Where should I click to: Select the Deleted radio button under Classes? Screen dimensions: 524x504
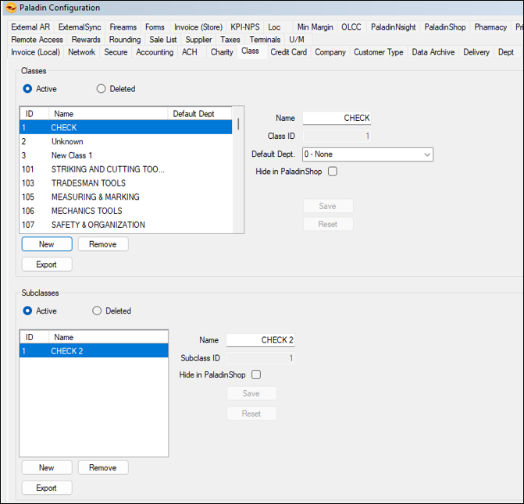[x=101, y=89]
